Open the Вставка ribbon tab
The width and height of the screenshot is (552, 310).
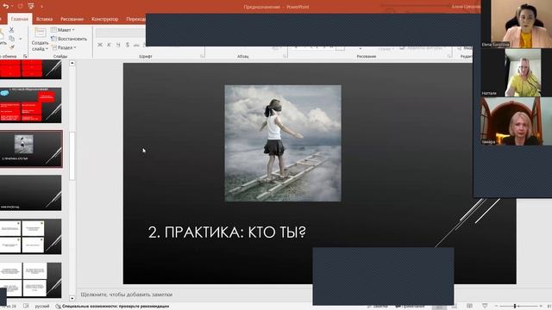pyautogui.click(x=44, y=19)
